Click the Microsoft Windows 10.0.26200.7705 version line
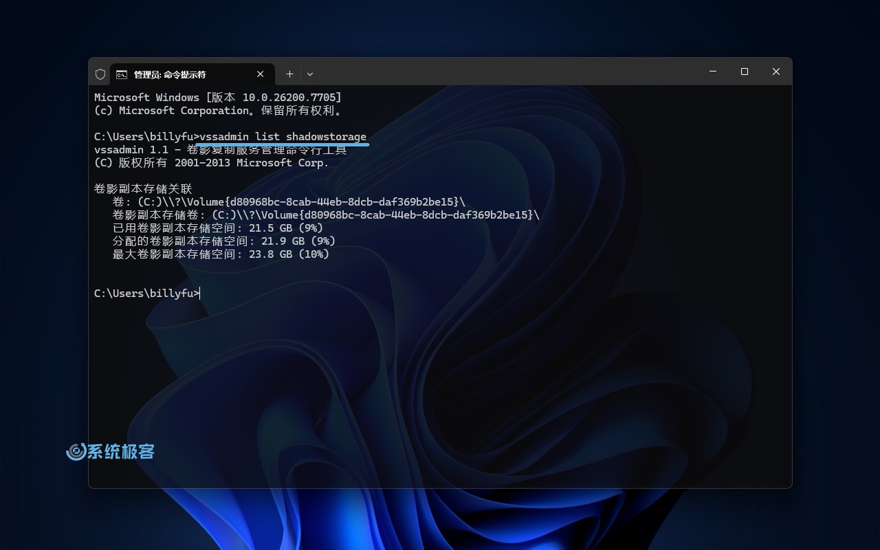The image size is (880, 550). pos(217,97)
